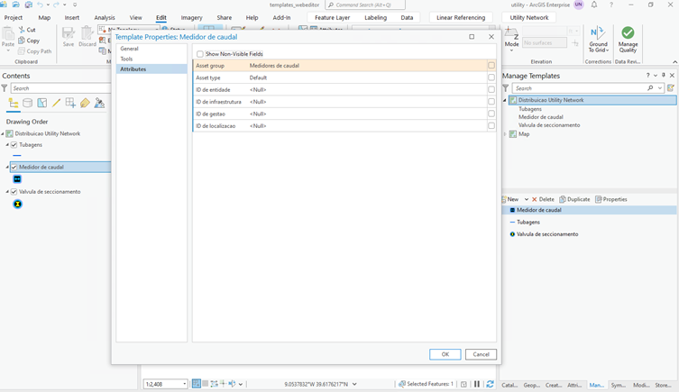
Task: Switch to the Utility Network tab
Action: (x=528, y=18)
